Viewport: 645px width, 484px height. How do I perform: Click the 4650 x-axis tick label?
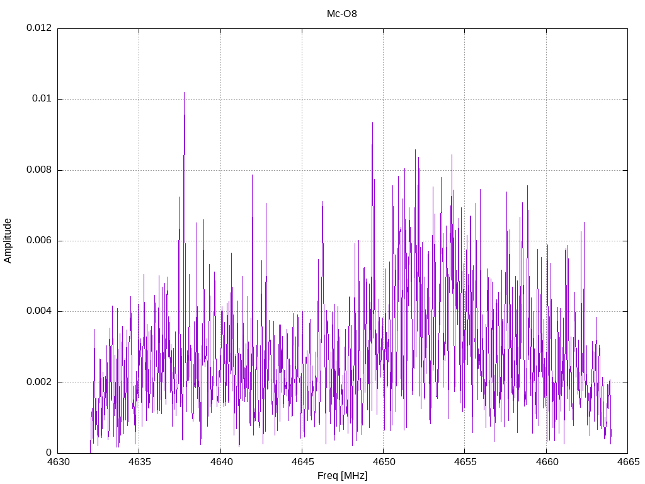(x=384, y=462)
